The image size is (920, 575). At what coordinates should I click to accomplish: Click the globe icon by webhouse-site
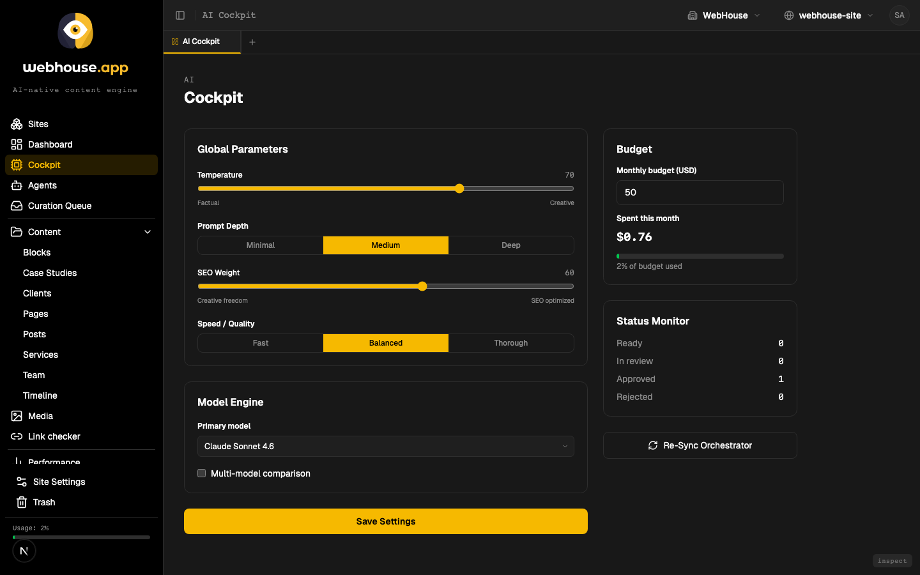pos(789,15)
